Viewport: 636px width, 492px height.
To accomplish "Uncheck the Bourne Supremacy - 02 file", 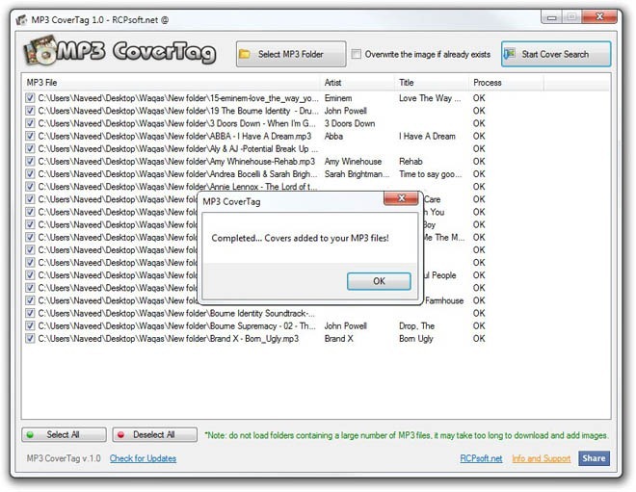I will coord(30,325).
